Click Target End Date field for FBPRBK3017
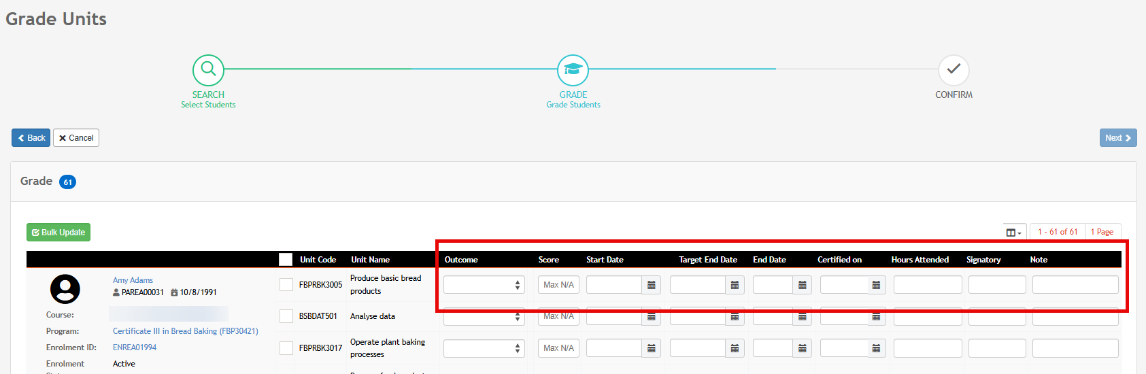Image resolution: width=1146 pixels, height=374 pixels. (698, 348)
